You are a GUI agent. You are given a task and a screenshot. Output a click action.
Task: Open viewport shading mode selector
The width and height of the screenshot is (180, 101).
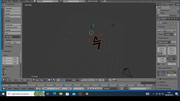(50, 80)
